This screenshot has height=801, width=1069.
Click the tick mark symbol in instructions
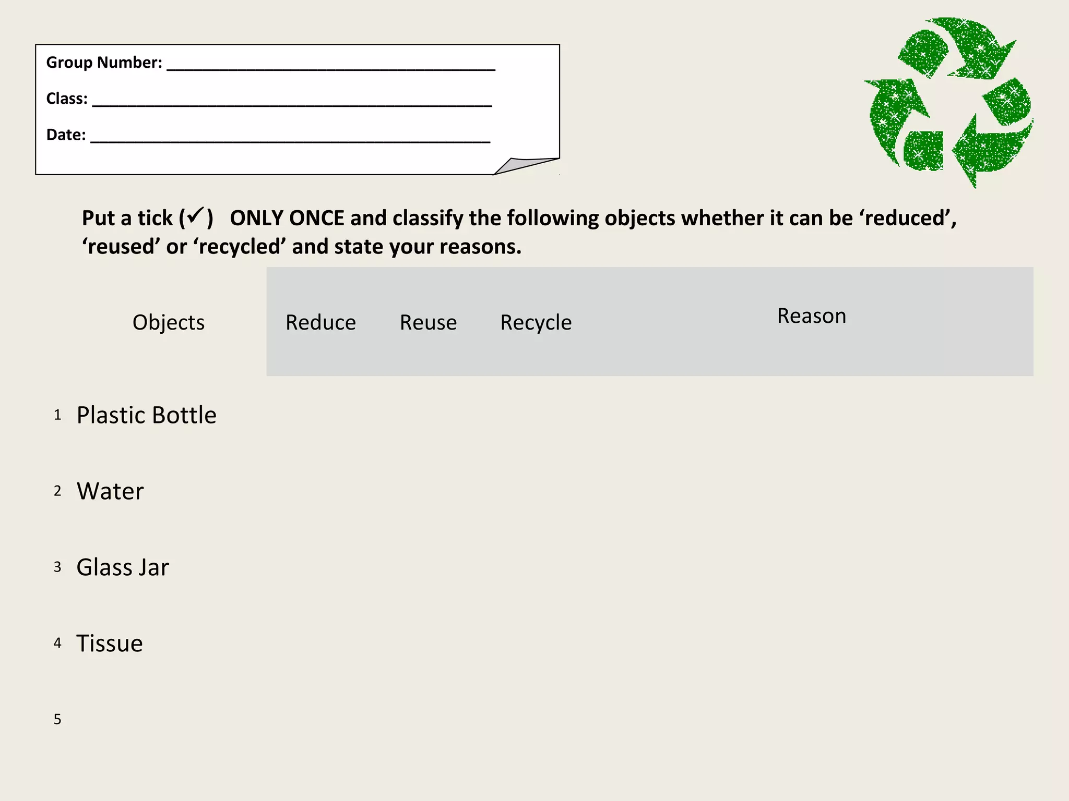point(196,215)
